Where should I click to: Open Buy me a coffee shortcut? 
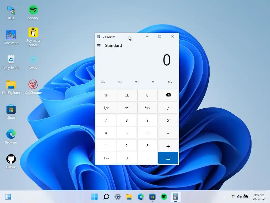tap(33, 37)
